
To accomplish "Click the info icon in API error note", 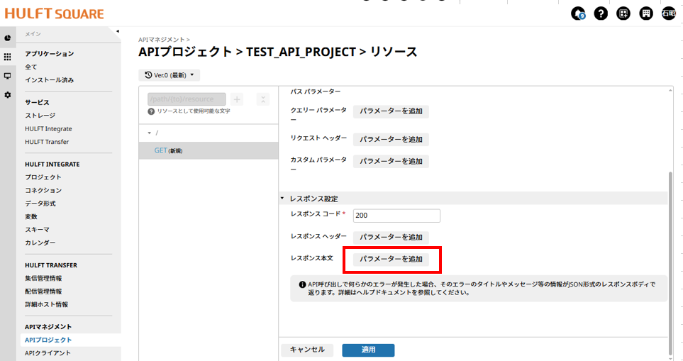I will point(302,285).
